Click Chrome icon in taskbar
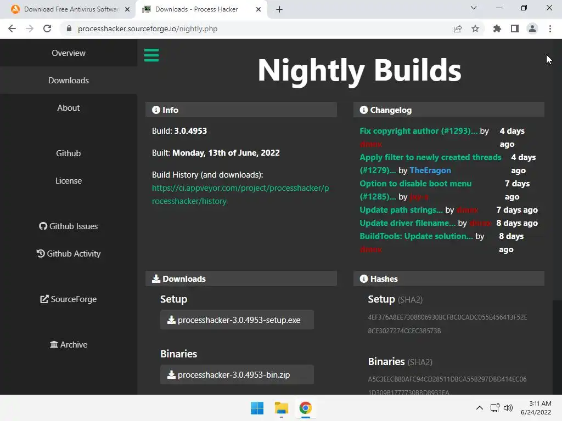The image size is (562, 421). [x=305, y=408]
